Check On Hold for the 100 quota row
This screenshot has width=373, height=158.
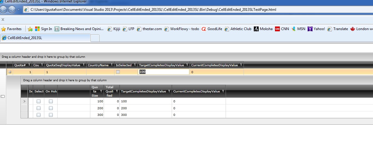[51, 101]
